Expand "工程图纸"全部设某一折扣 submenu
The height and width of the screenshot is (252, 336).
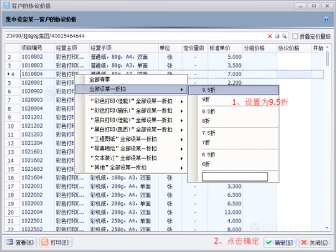point(131,139)
